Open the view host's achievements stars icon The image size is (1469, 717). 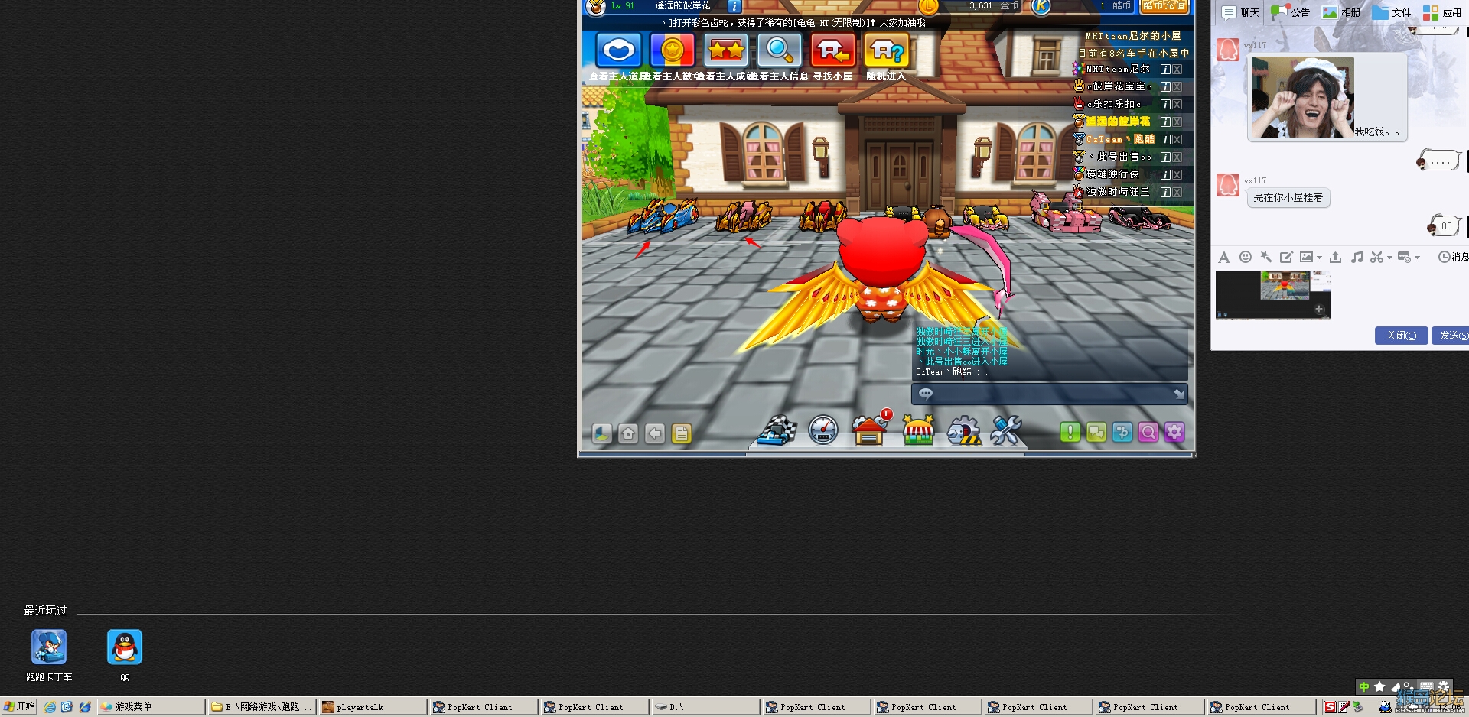(x=725, y=51)
